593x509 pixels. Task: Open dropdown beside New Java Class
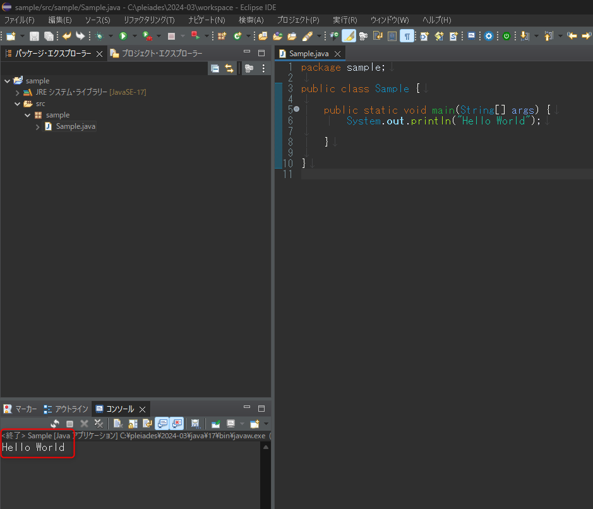(x=248, y=36)
